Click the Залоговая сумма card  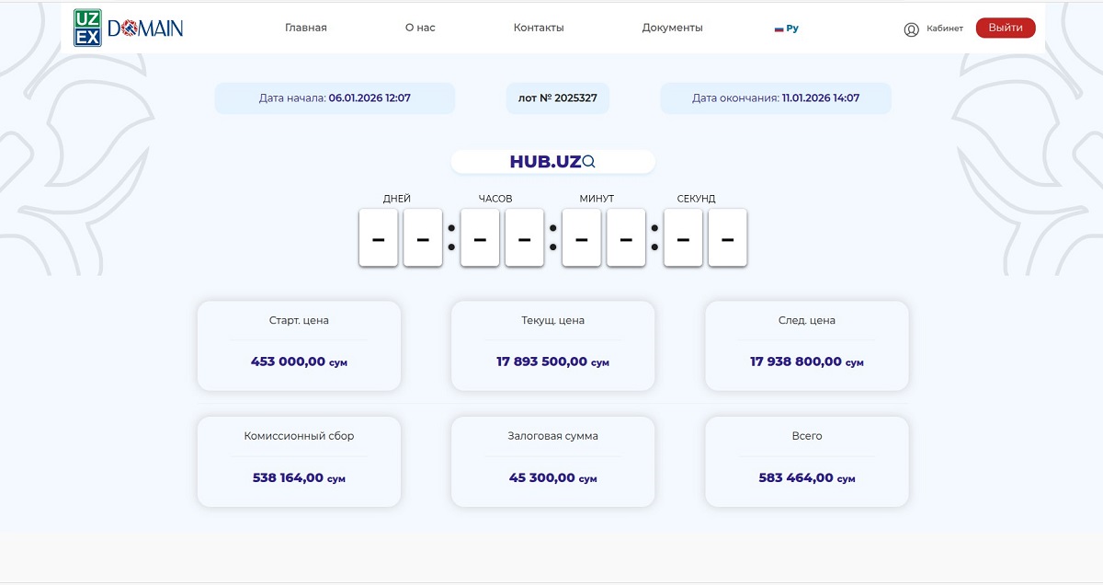tap(552, 461)
